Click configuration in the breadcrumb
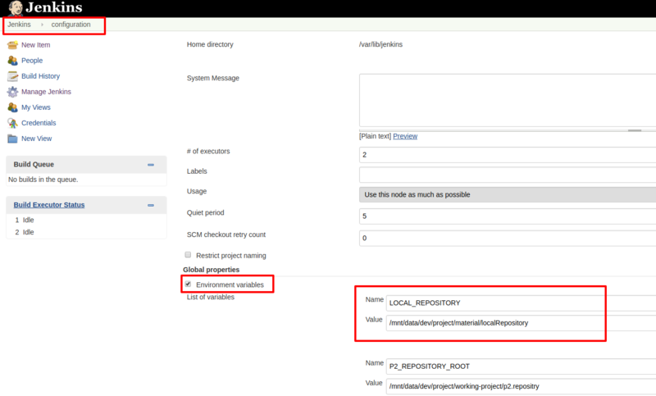 click(71, 25)
